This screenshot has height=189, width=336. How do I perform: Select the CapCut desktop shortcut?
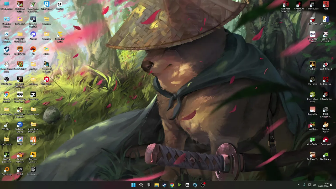coord(60,6)
